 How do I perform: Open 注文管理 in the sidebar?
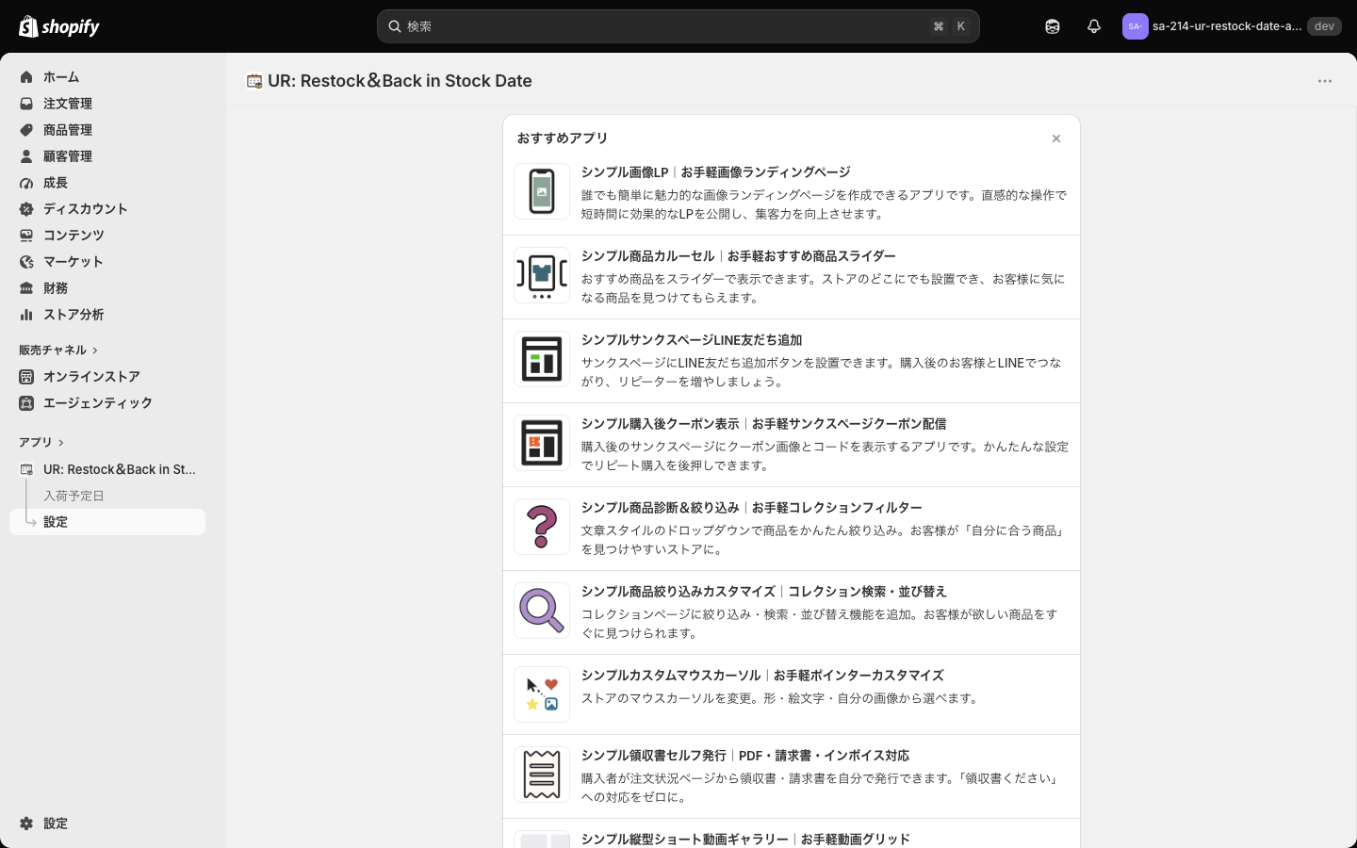(107, 104)
